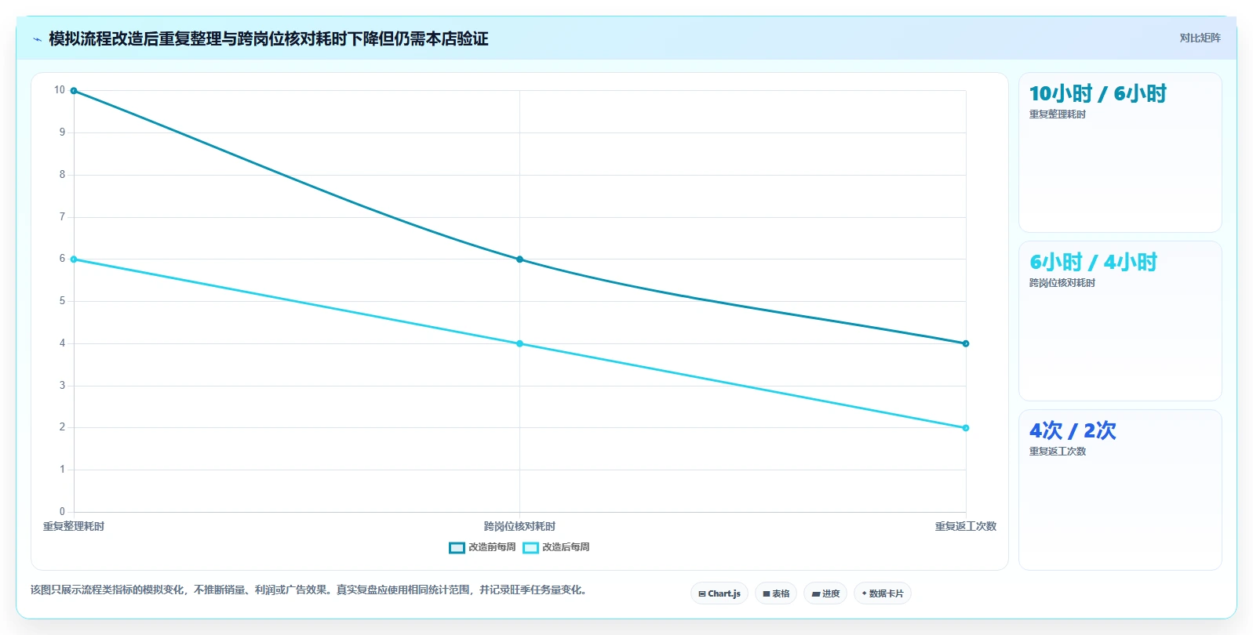
Task: Click the y-axis label 10
Action: (x=60, y=90)
